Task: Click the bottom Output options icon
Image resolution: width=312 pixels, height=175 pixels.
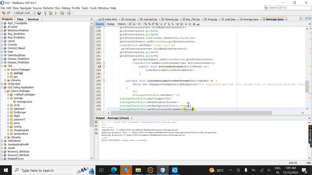Action: click(x=97, y=133)
